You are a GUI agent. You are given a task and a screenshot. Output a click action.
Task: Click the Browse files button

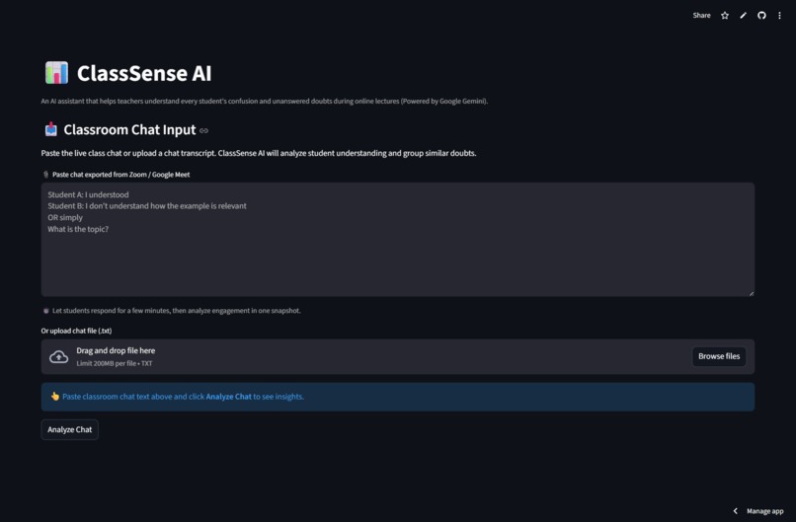[719, 356]
